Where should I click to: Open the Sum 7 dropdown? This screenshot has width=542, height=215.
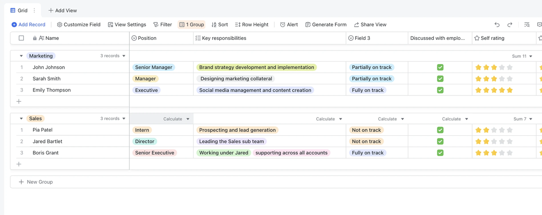[523, 119]
